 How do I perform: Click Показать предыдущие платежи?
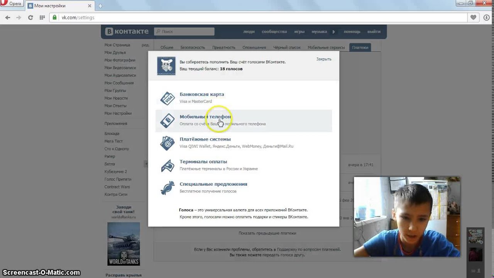267,233
